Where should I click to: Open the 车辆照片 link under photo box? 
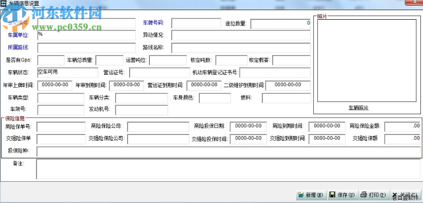pyautogui.click(x=358, y=108)
